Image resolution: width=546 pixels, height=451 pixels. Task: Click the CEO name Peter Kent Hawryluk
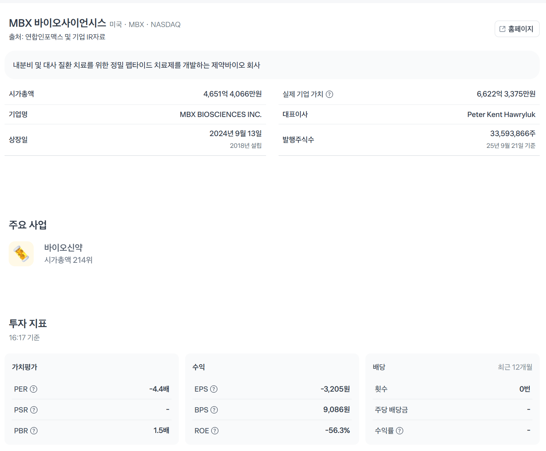pyautogui.click(x=501, y=115)
